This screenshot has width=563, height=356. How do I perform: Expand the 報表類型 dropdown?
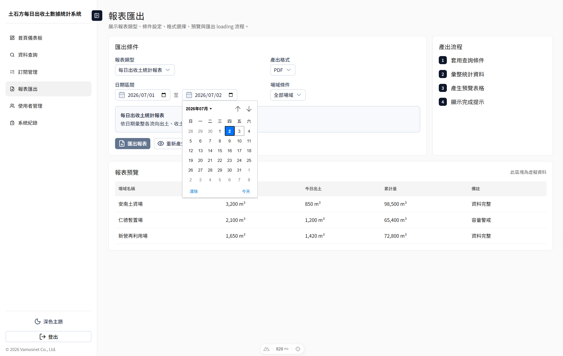click(x=145, y=70)
